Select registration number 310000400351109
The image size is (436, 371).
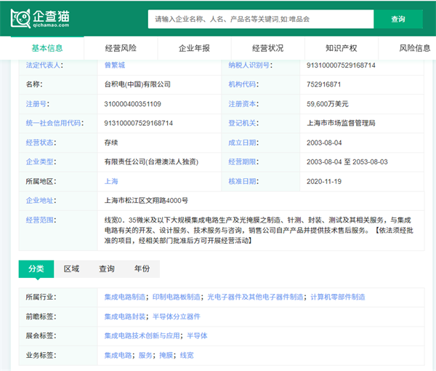click(x=133, y=104)
